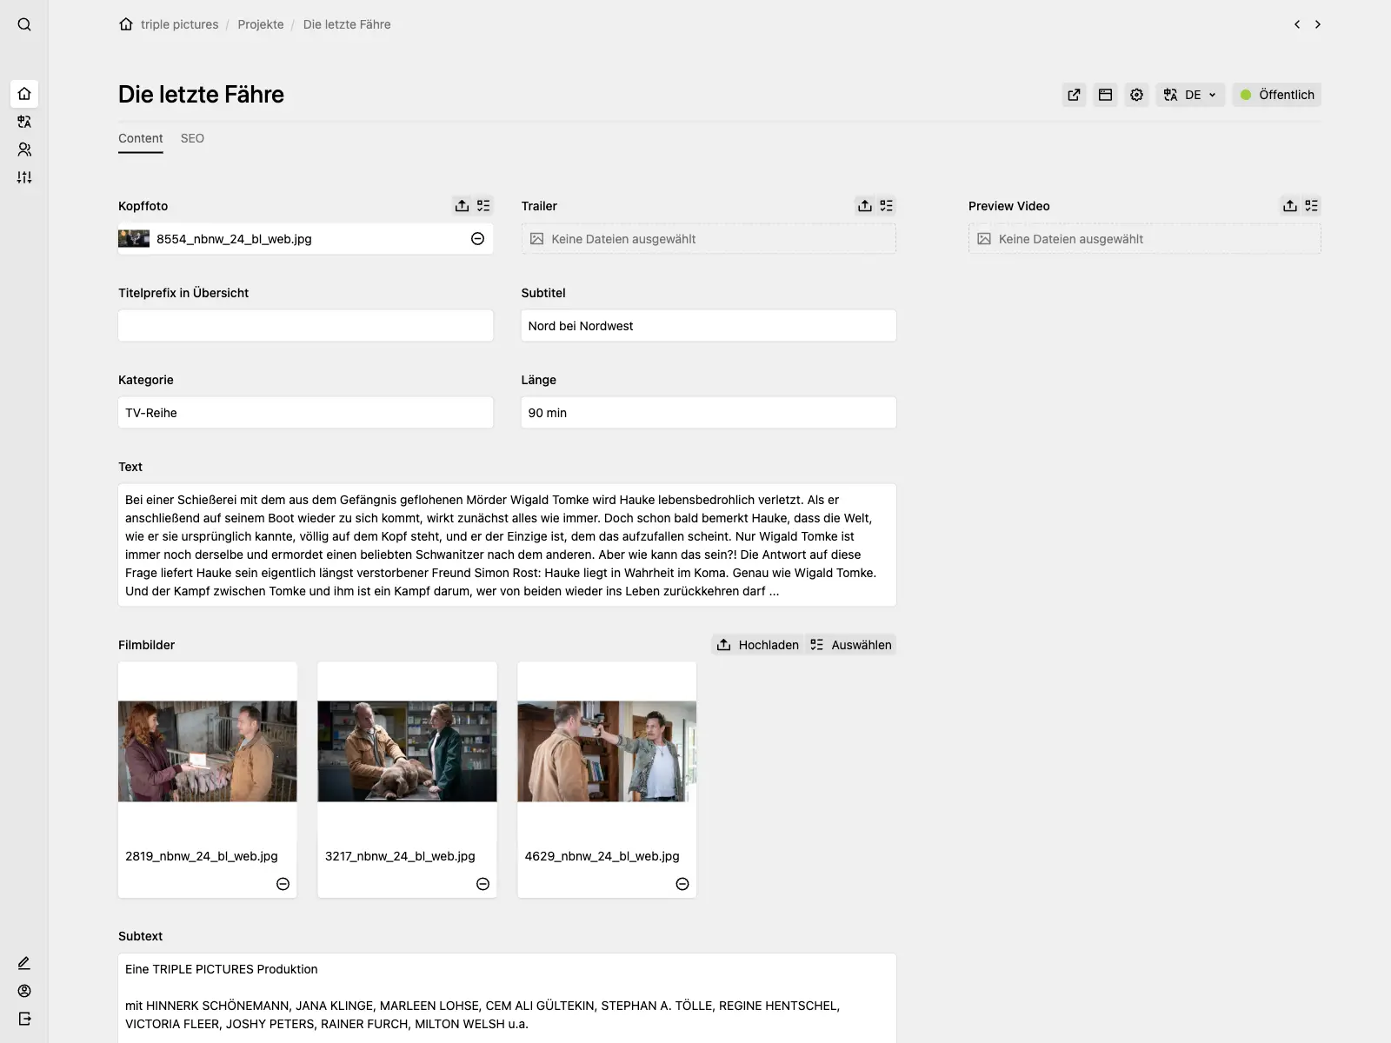Go to previous project with left chevron
This screenshot has height=1043, width=1391.
1297,24
